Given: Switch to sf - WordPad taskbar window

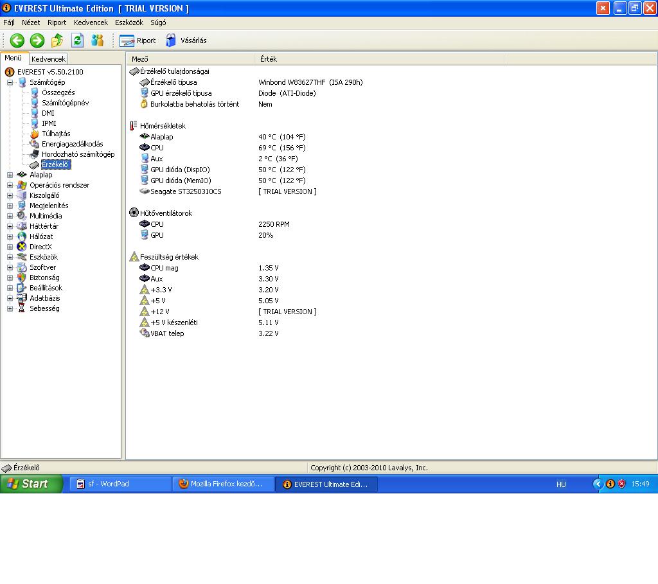Looking at the screenshot, I should [120, 484].
